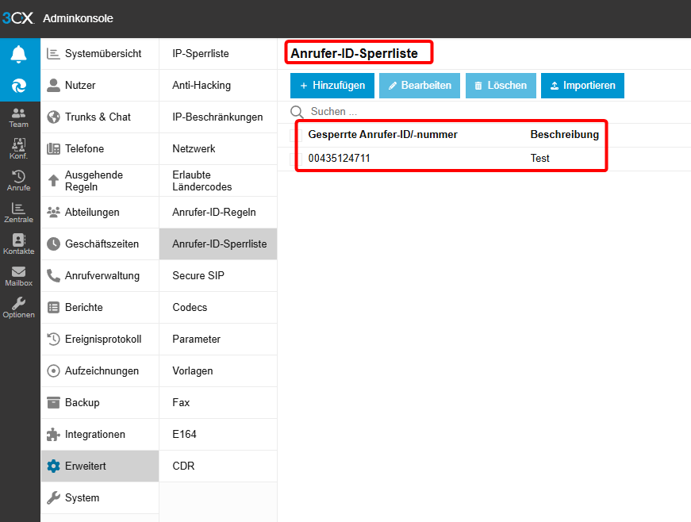This screenshot has height=522, width=691.
Task: Open the Team icon in left rail
Action: (19, 117)
